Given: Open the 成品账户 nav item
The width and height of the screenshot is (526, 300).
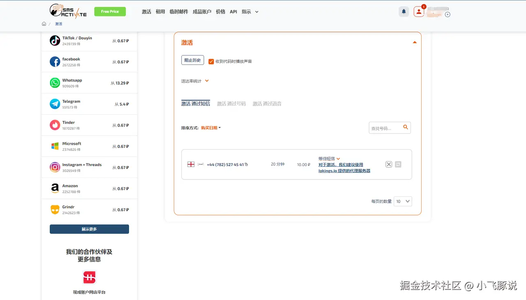Looking at the screenshot, I should pos(202,12).
